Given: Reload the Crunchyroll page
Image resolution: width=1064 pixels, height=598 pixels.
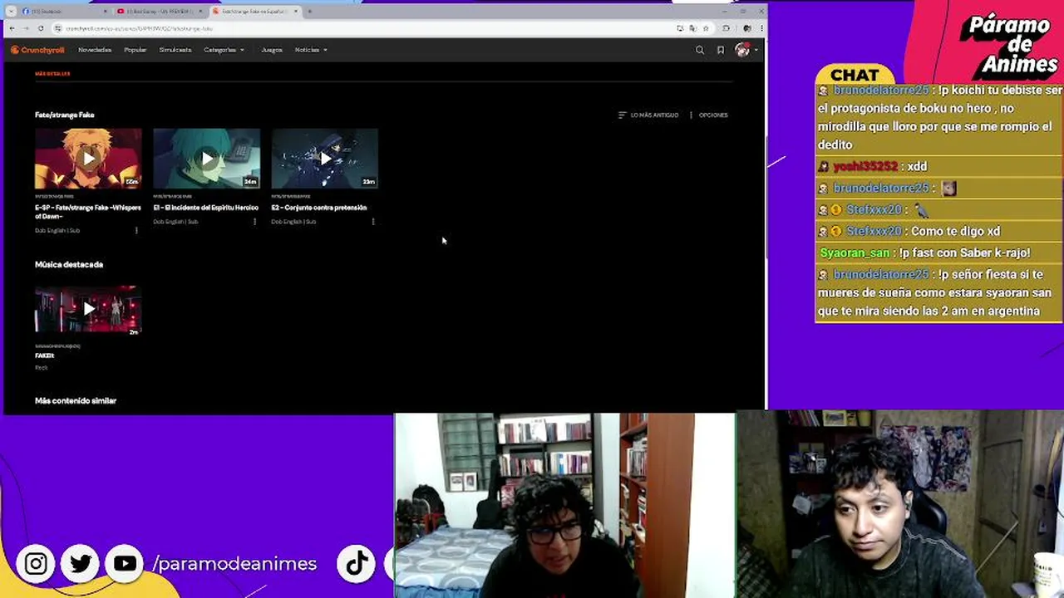Looking at the screenshot, I should [41, 28].
